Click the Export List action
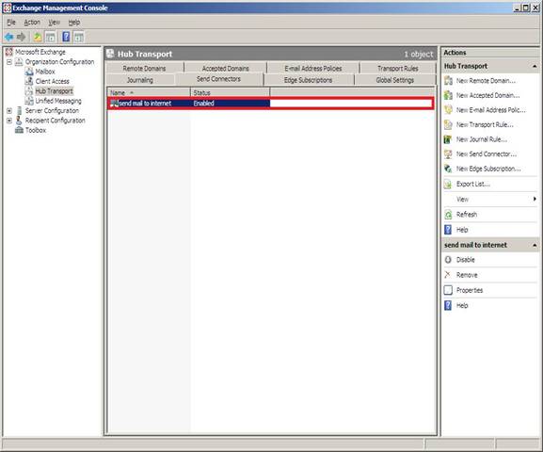 (473, 184)
